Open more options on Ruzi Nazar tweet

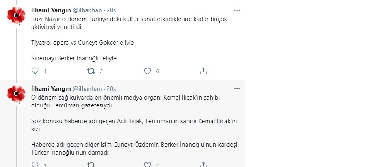pyautogui.click(x=237, y=9)
